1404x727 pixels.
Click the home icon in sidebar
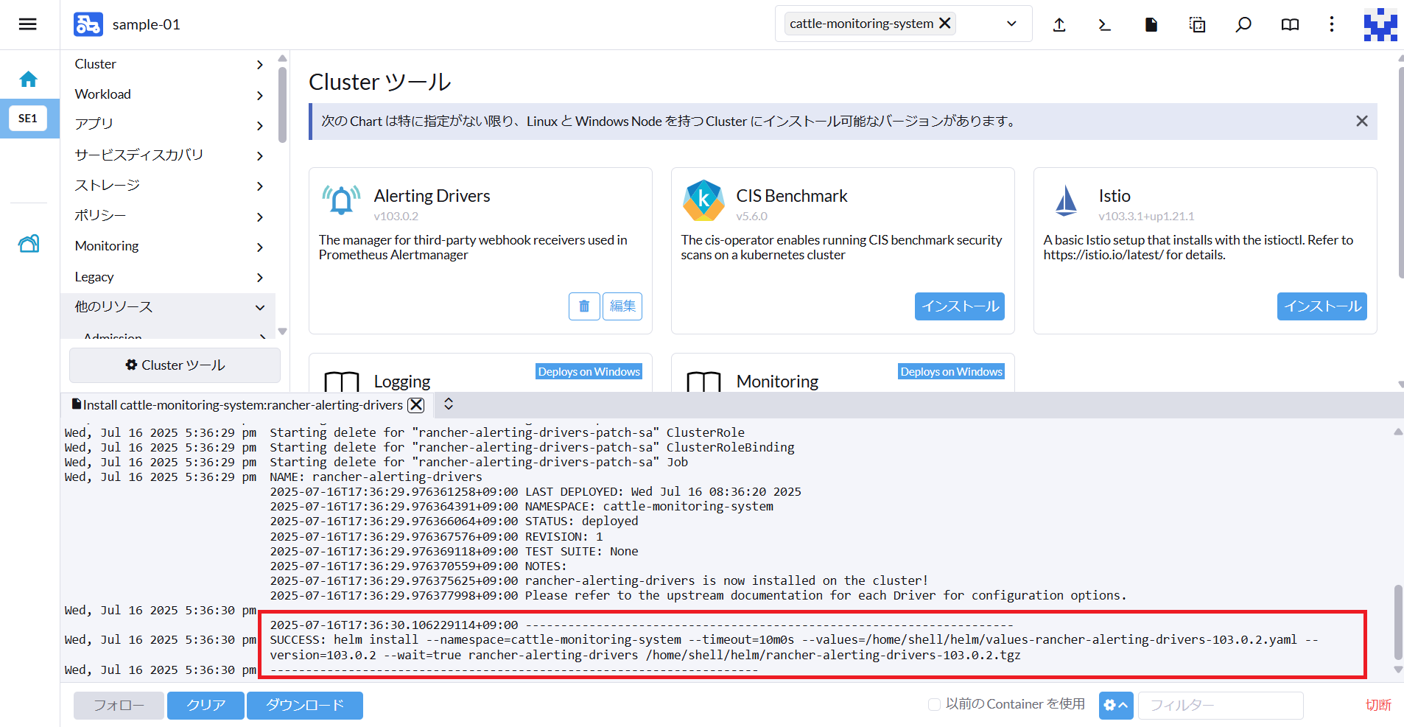click(x=29, y=79)
